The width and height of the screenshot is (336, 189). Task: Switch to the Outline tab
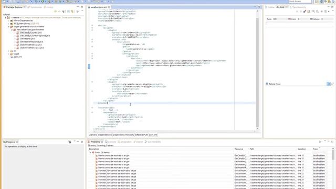point(270,7)
